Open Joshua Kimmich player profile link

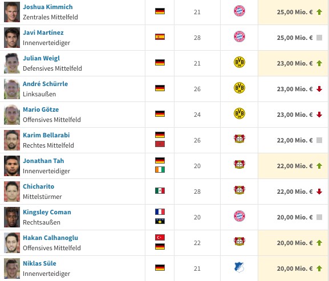pyautogui.click(x=48, y=7)
